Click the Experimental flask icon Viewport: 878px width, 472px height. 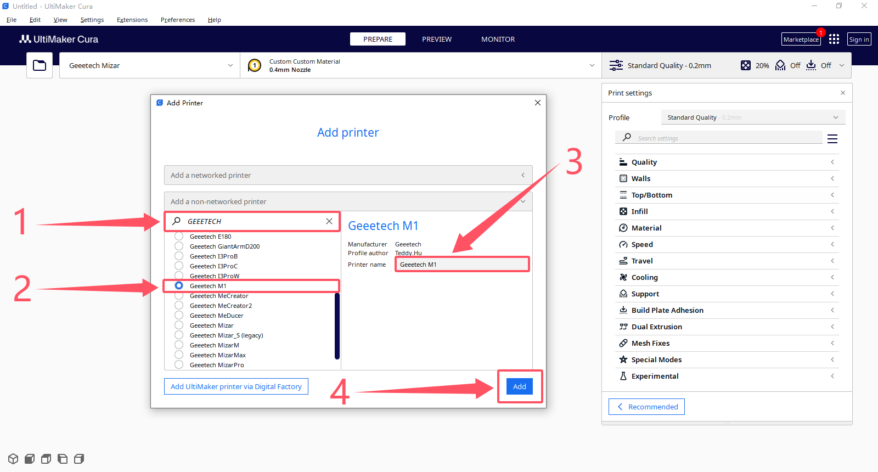(x=623, y=376)
